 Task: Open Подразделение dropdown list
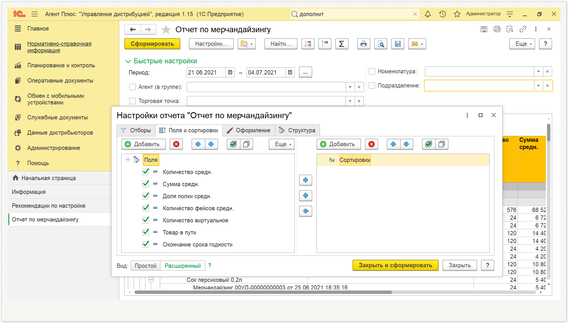[538, 85]
